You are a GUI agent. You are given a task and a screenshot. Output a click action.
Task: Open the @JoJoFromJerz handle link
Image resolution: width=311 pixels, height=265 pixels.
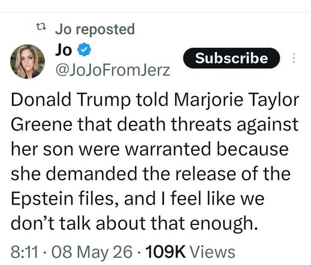pyautogui.click(x=113, y=70)
